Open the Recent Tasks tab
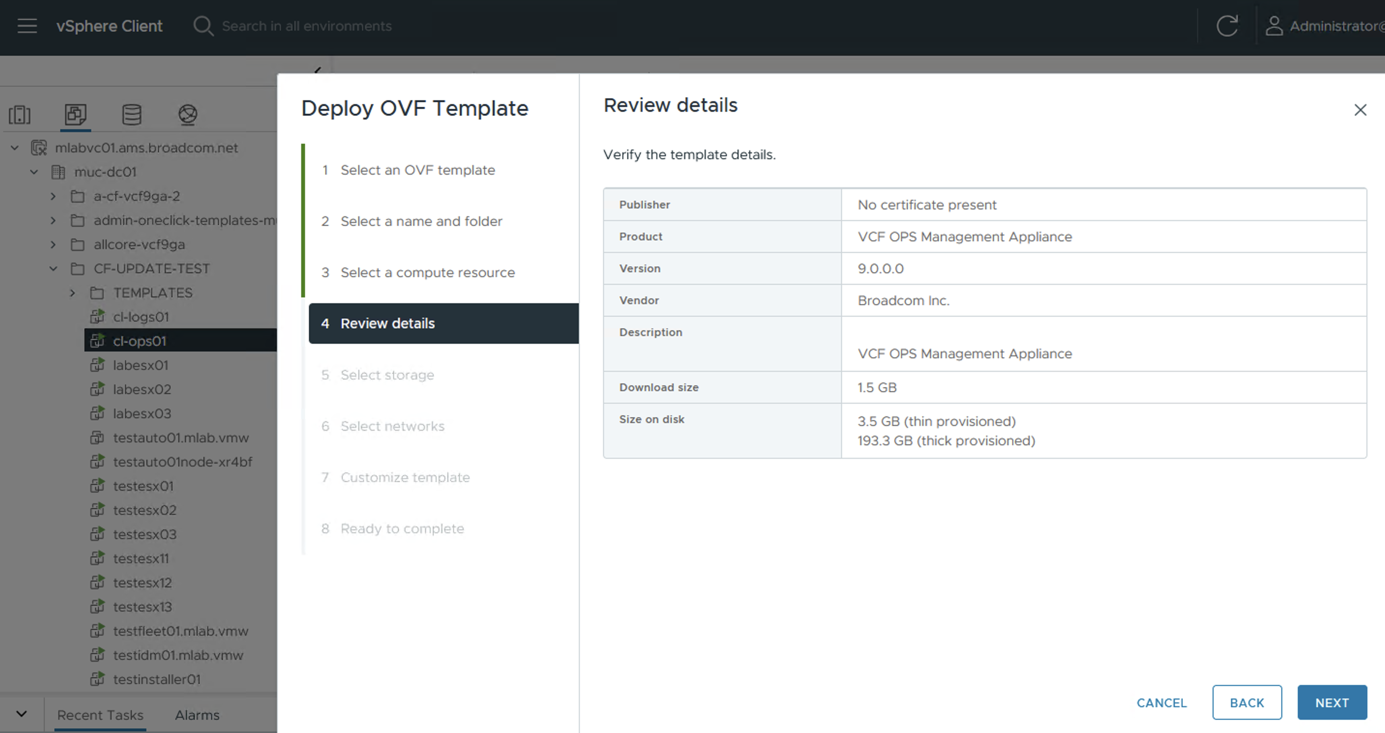 (x=100, y=715)
